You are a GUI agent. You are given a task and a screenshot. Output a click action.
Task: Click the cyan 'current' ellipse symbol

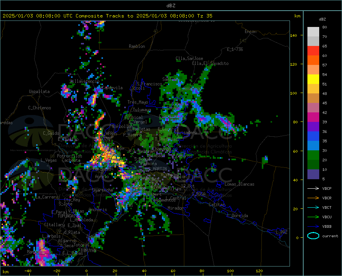[313, 236]
